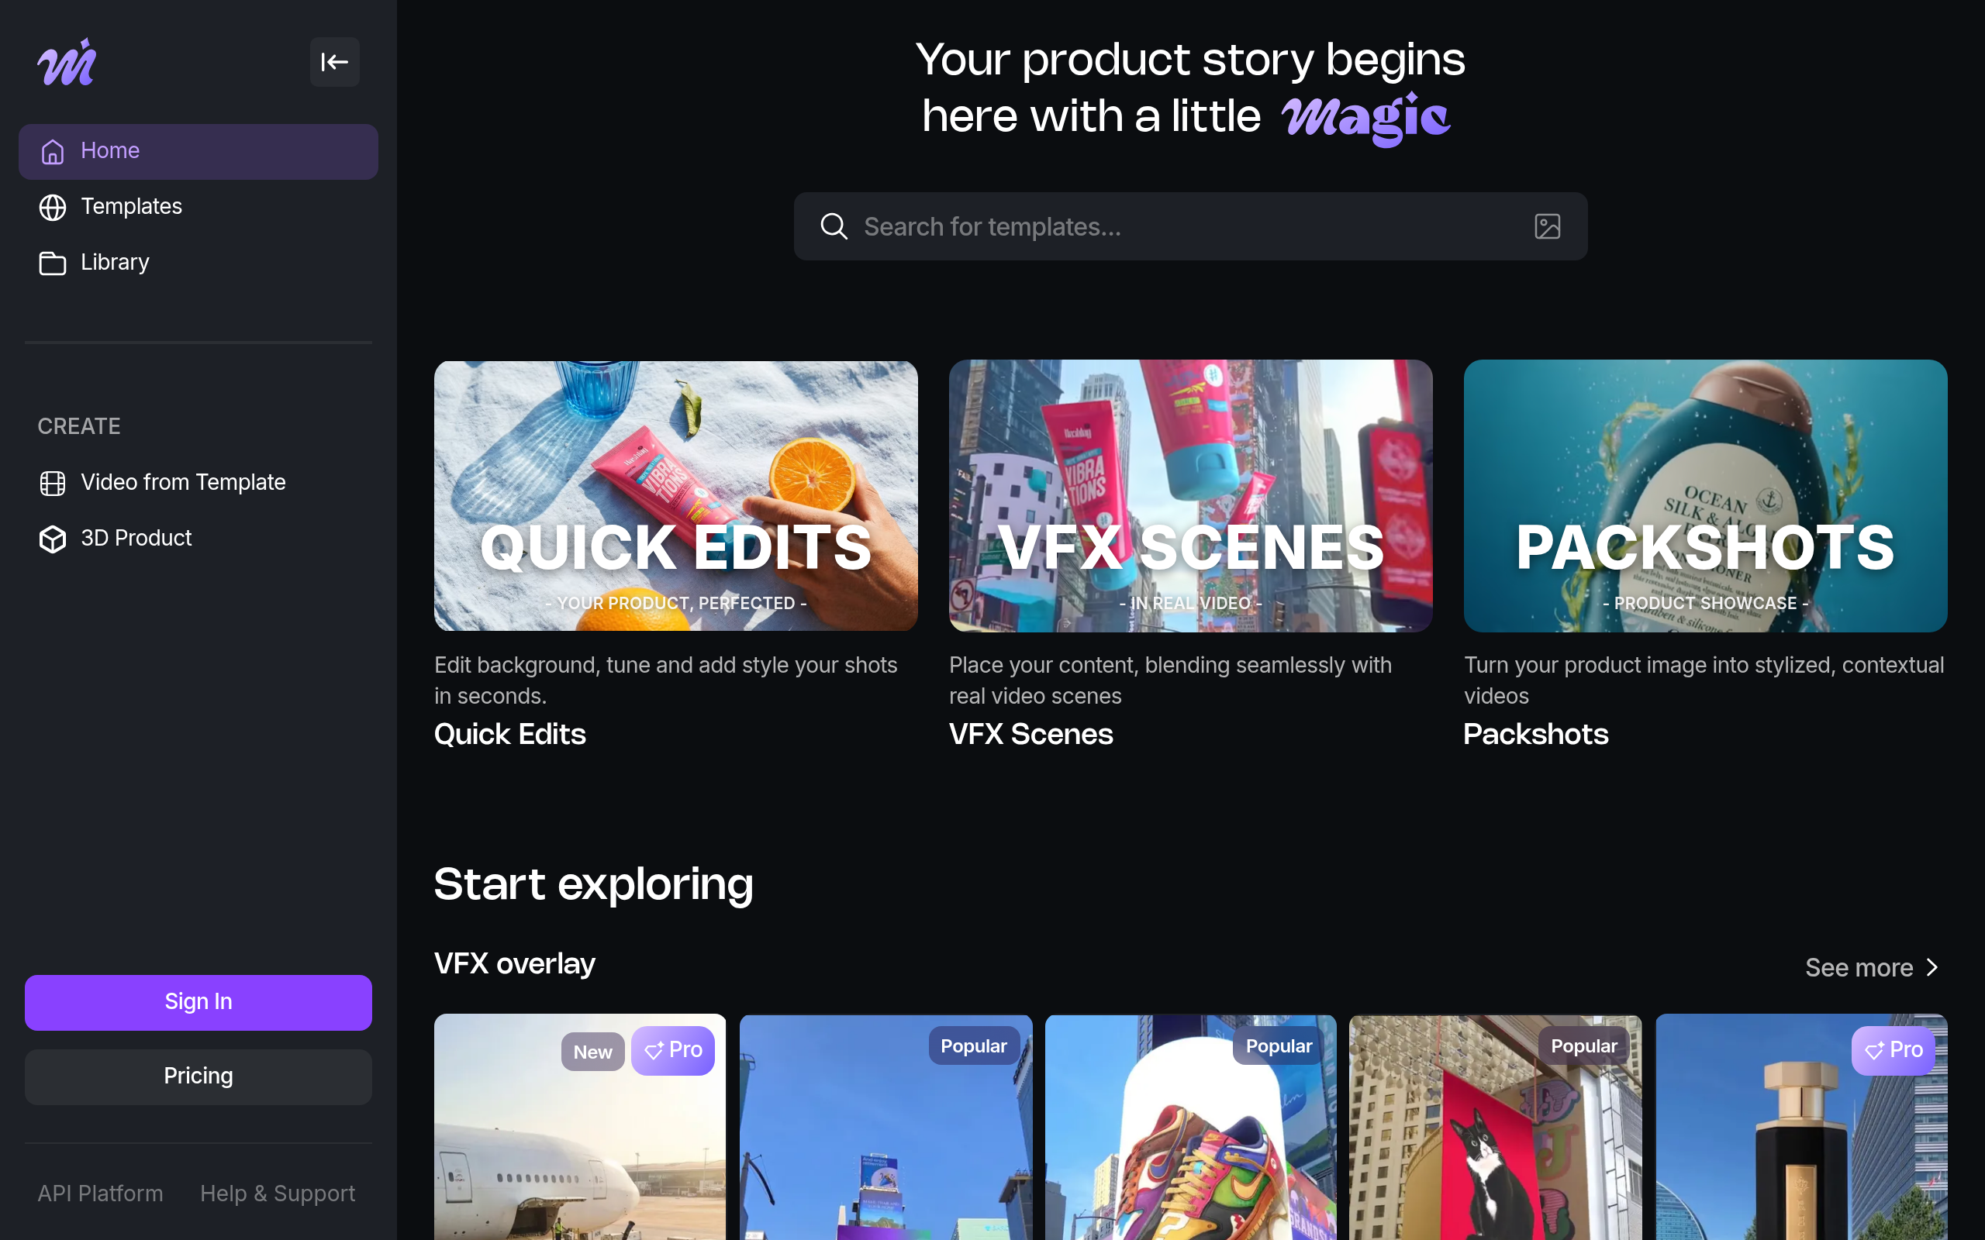Click the Pro diamond badge on the airplane thumbnail
This screenshot has width=1985, height=1240.
pos(672,1051)
